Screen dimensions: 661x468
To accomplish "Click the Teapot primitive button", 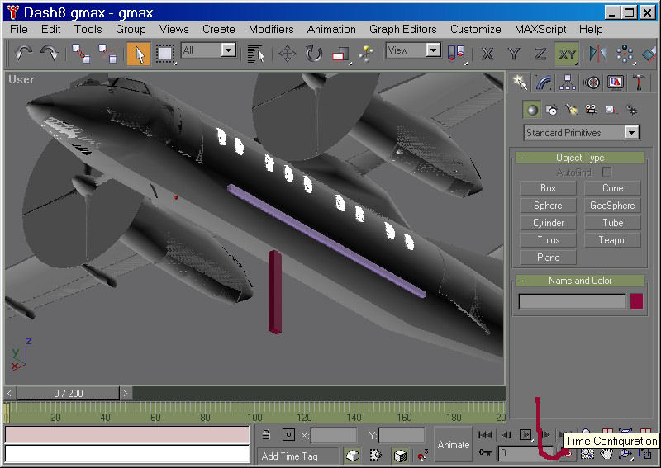I will tap(612, 240).
